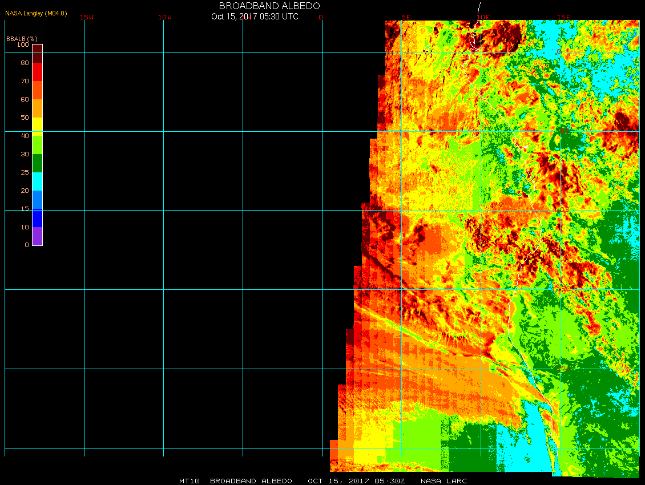Select the 5E longitude label

406,17
